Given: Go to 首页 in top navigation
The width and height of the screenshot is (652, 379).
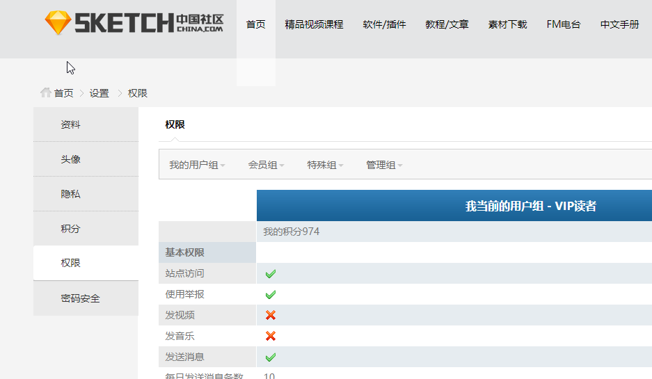Looking at the screenshot, I should pyautogui.click(x=256, y=24).
